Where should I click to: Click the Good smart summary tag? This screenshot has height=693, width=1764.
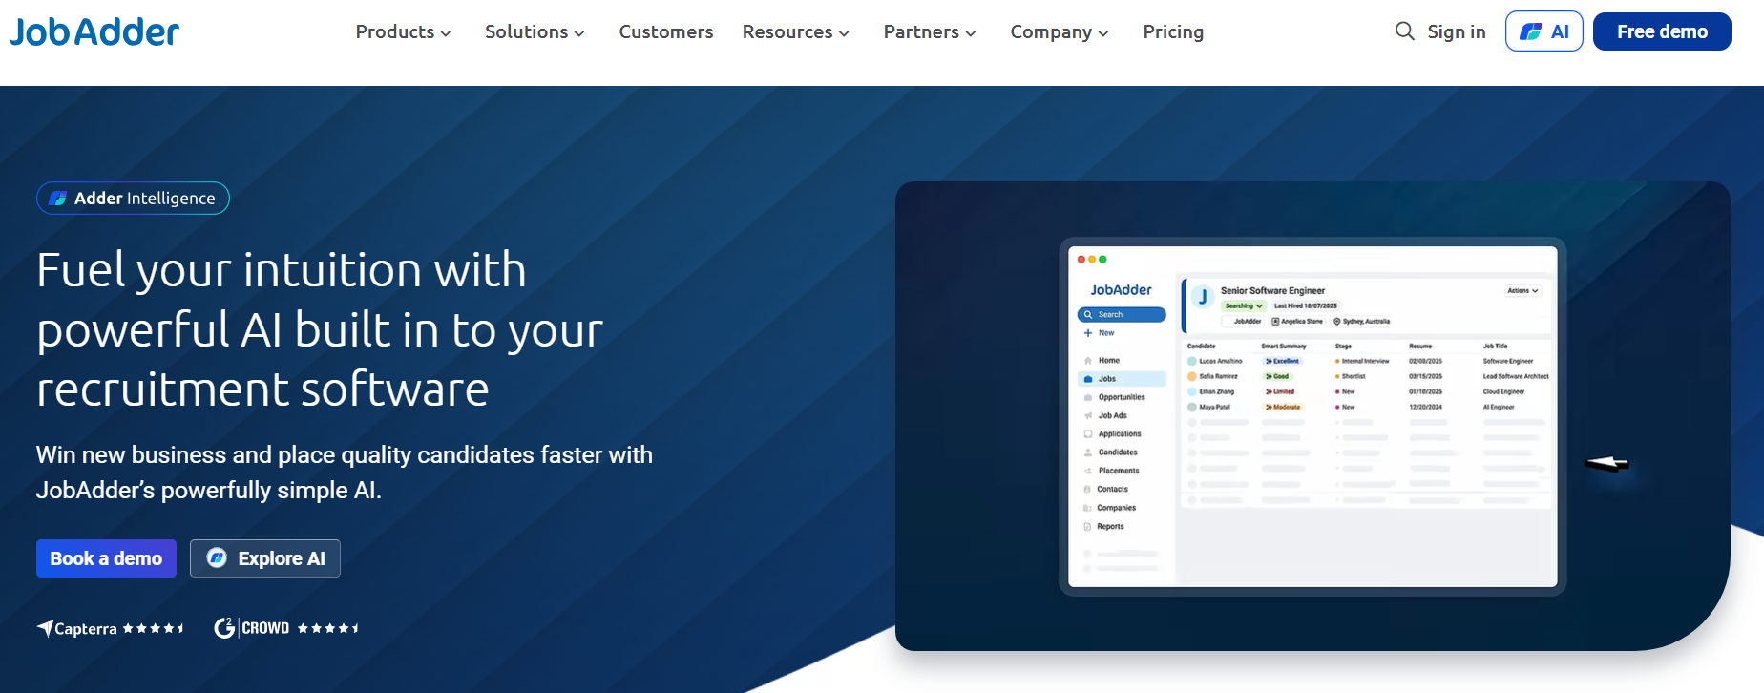point(1277,377)
